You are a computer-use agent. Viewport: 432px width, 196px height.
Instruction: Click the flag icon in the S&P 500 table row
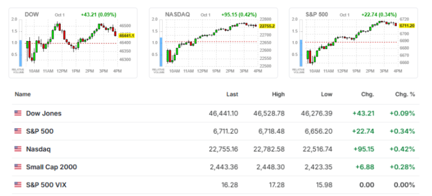[x=18, y=131]
